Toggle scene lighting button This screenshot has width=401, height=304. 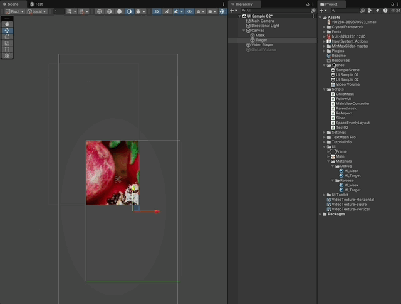point(167,11)
